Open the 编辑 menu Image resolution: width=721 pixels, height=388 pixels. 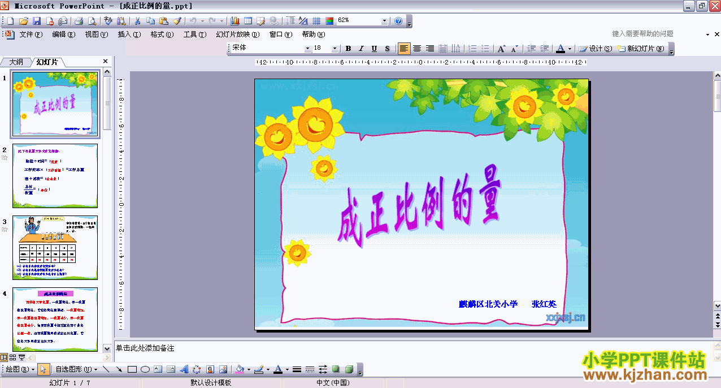pyautogui.click(x=64, y=35)
